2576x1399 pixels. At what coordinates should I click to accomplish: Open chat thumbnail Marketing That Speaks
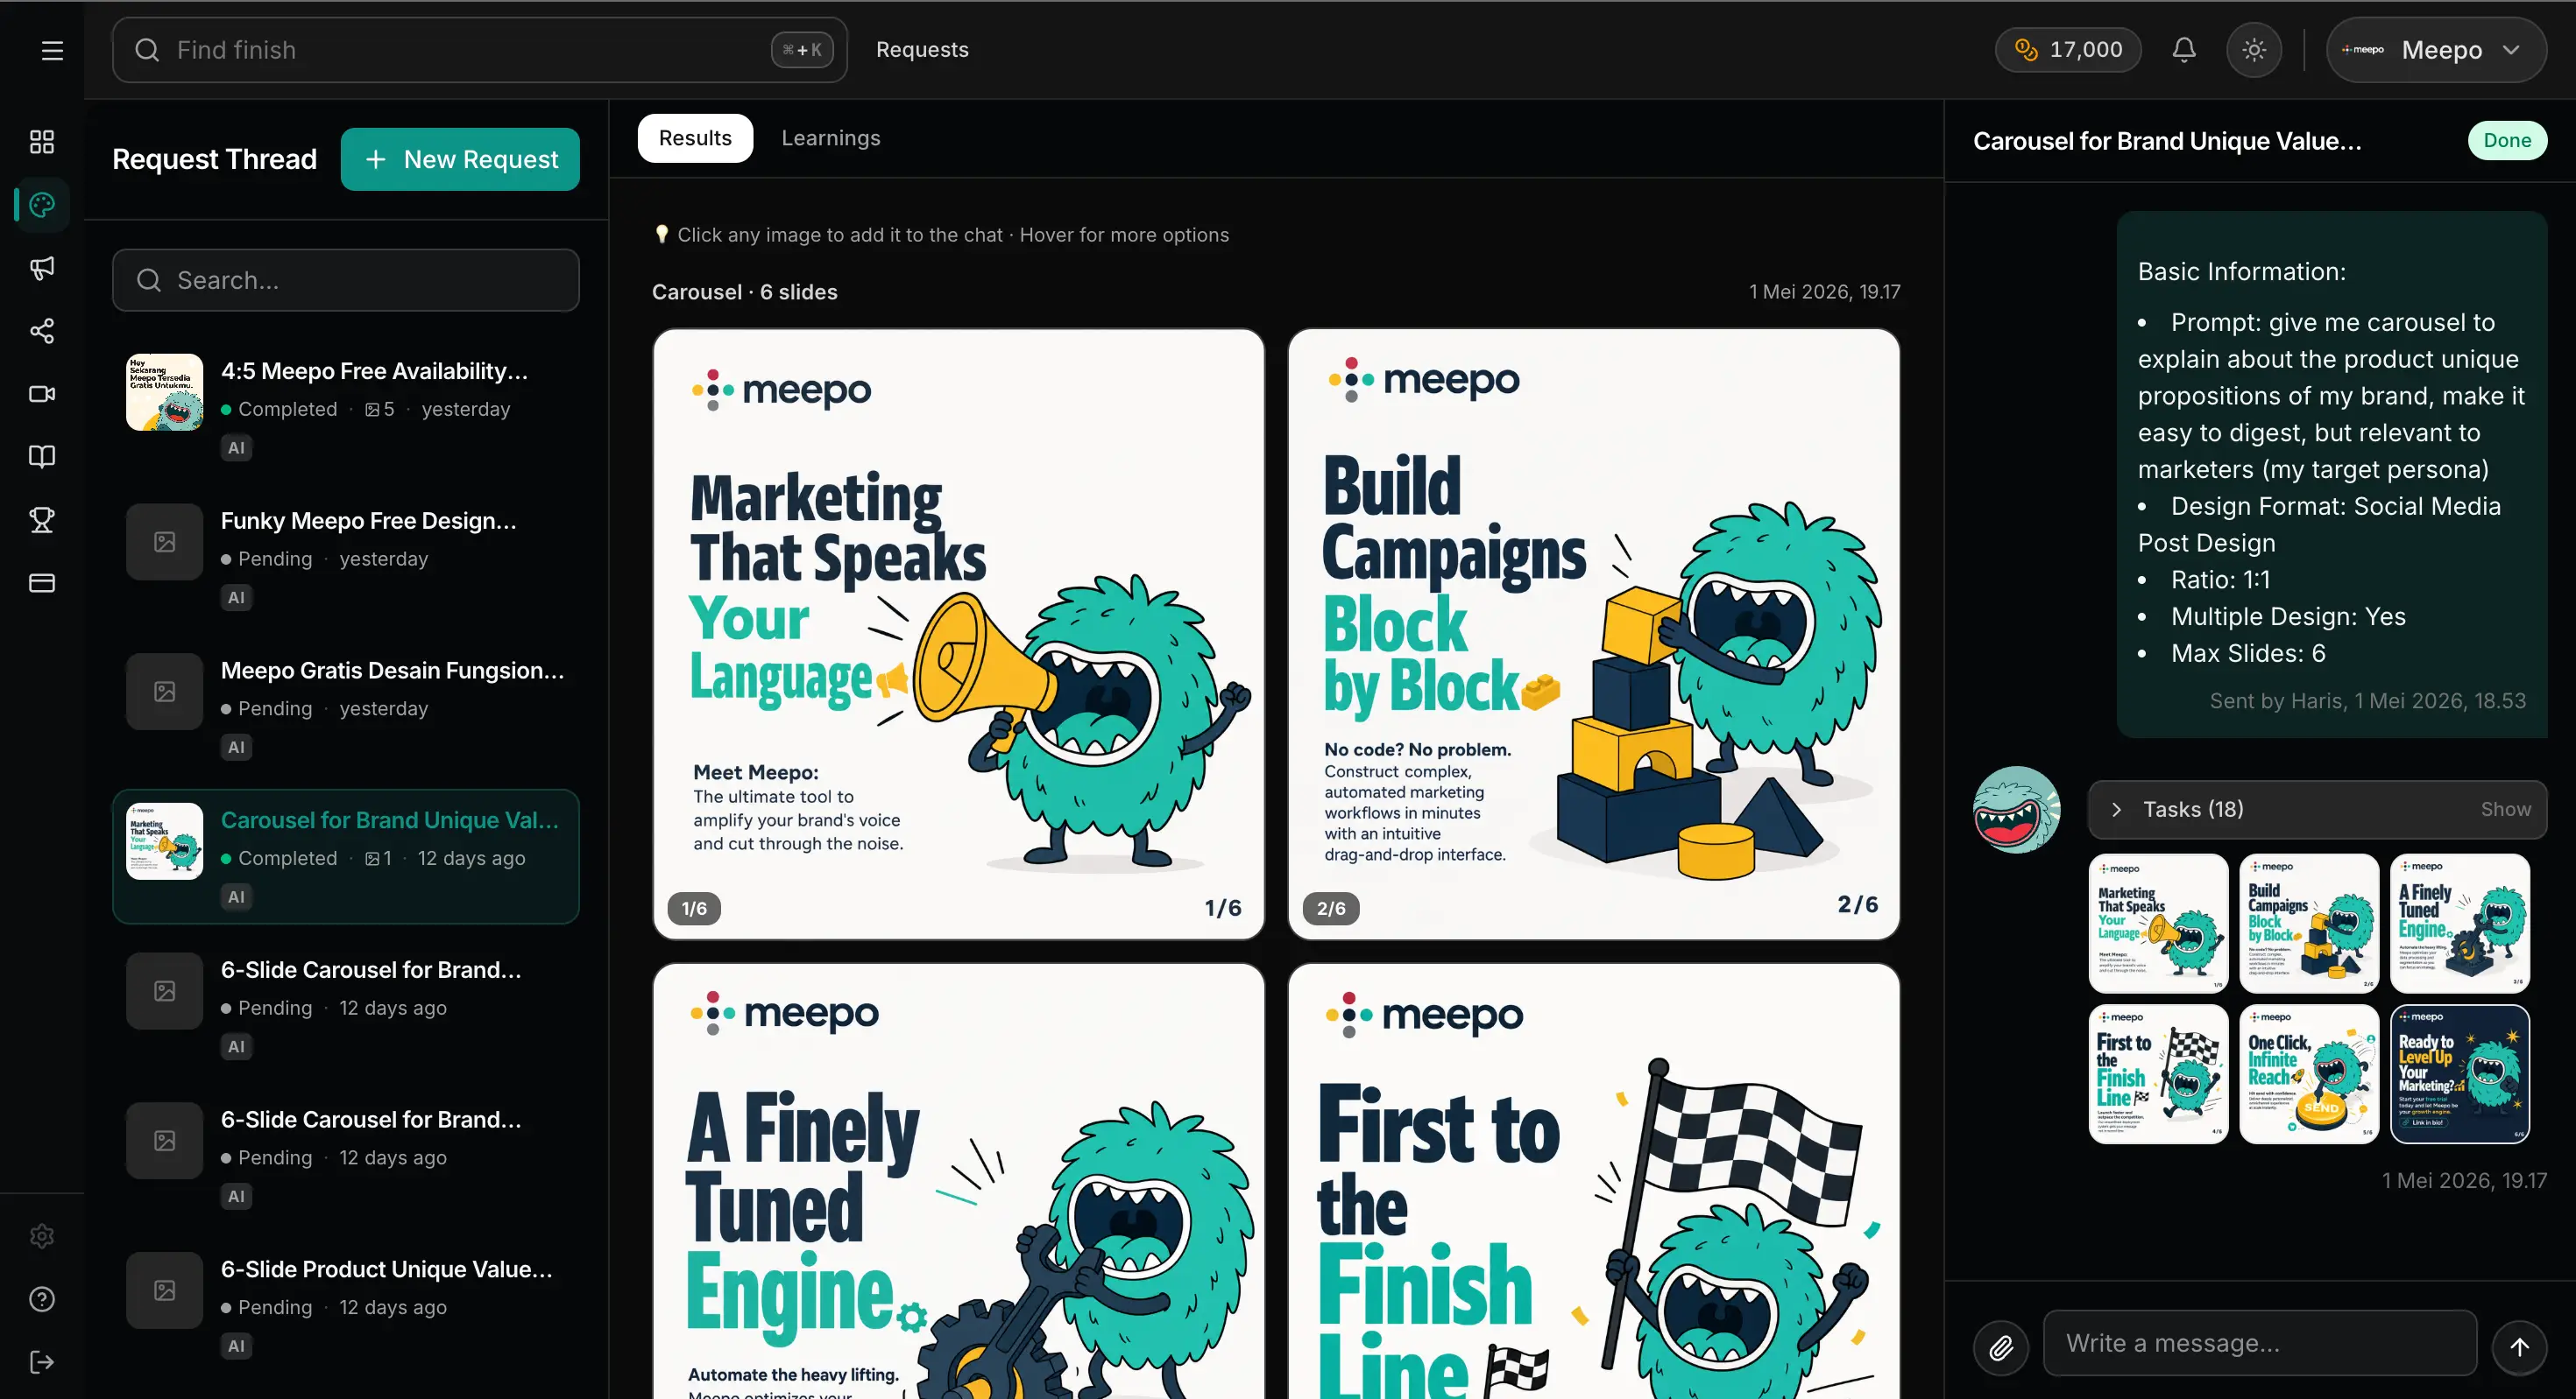pyautogui.click(x=2159, y=923)
